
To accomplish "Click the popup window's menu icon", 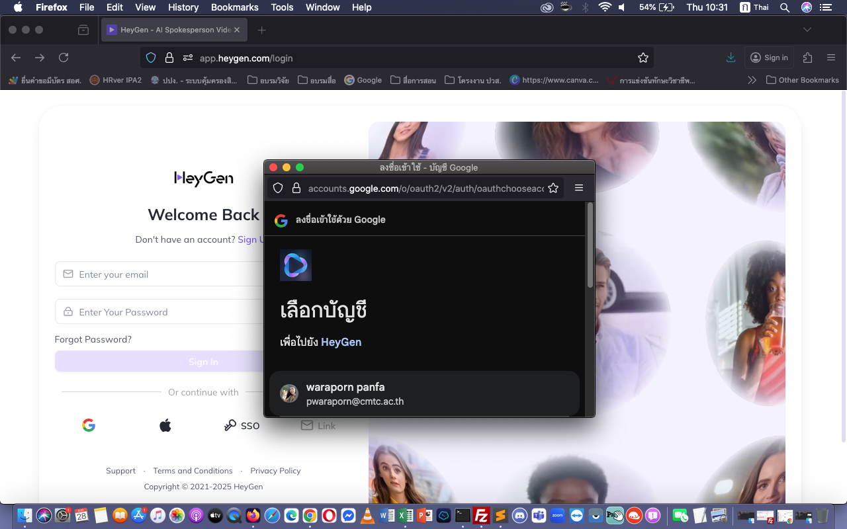I will (x=579, y=188).
